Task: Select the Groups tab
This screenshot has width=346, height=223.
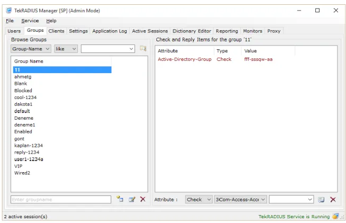Action: click(36, 30)
